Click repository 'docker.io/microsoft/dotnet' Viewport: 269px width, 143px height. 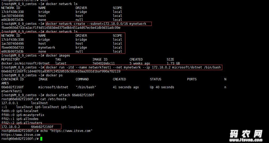click(x=25, y=63)
